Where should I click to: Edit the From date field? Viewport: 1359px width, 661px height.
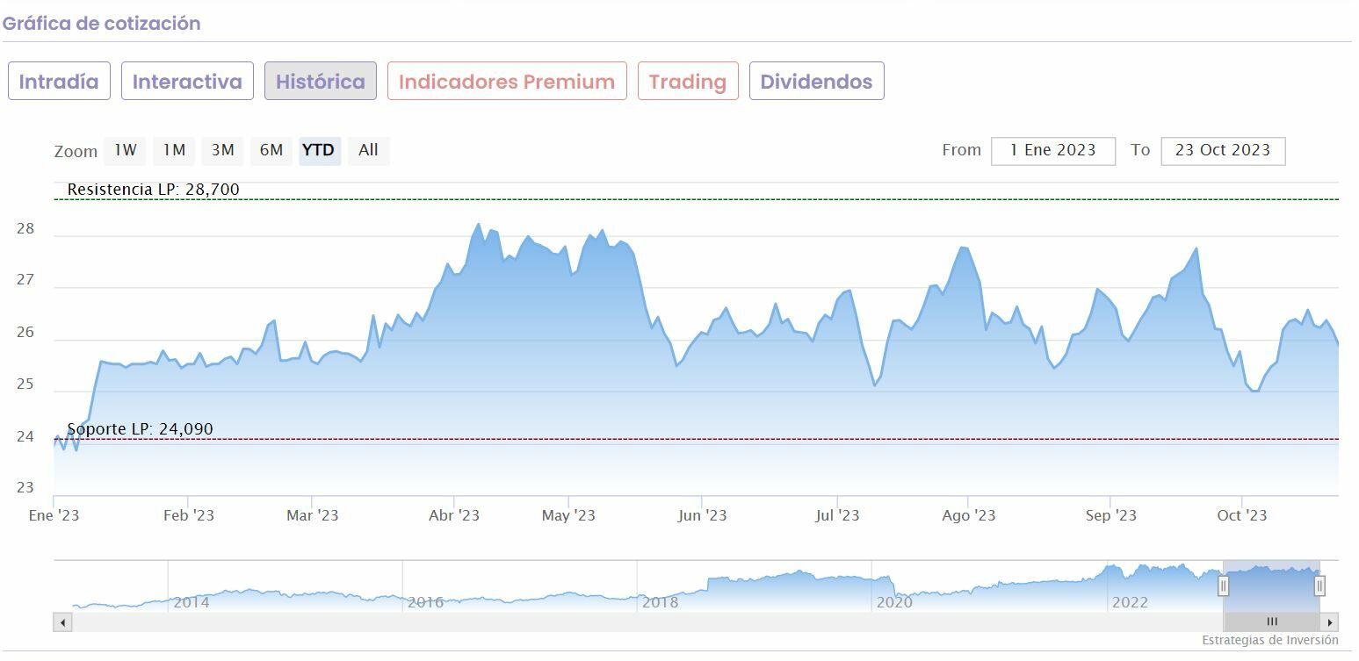(1052, 151)
